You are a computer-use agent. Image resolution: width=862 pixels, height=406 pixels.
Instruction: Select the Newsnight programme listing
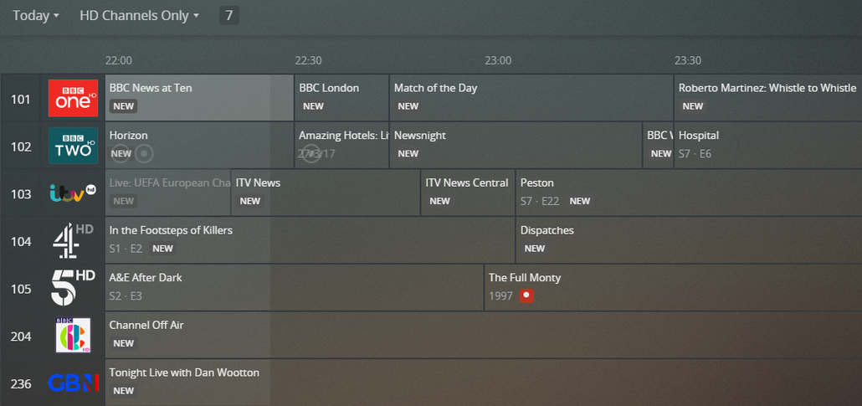click(515, 145)
